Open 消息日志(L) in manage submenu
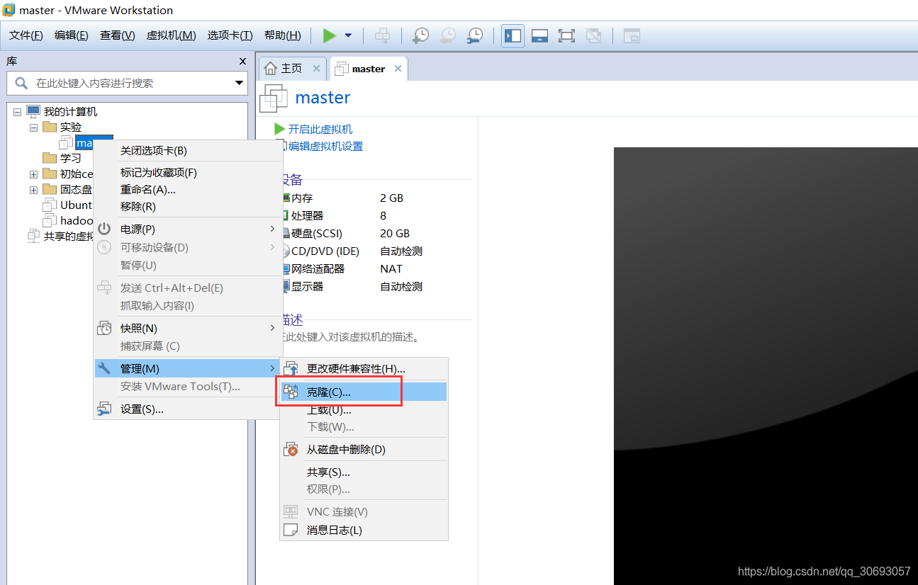Screen dimensions: 918x585 pyautogui.click(x=364, y=530)
